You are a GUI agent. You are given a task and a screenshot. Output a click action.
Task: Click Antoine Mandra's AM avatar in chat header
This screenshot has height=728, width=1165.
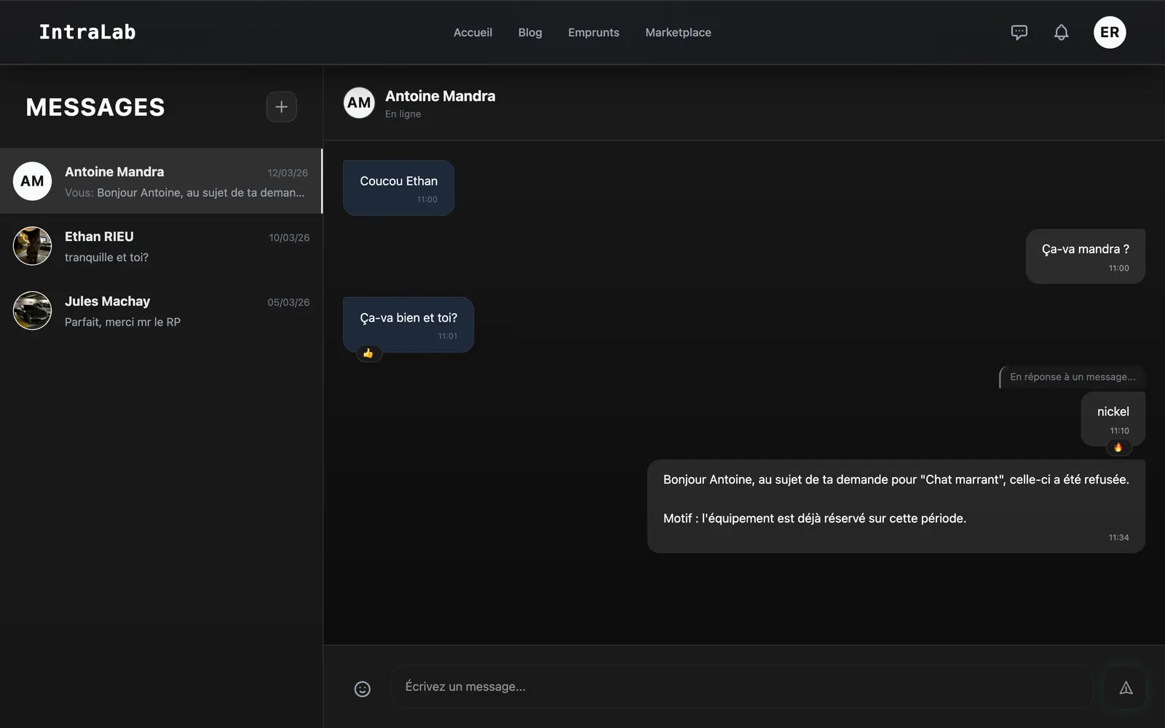click(x=359, y=103)
